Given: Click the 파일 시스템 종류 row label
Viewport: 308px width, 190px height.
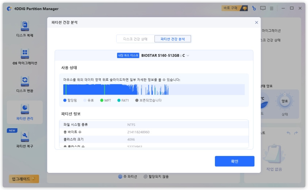Looking at the screenshot, I should coord(76,125).
